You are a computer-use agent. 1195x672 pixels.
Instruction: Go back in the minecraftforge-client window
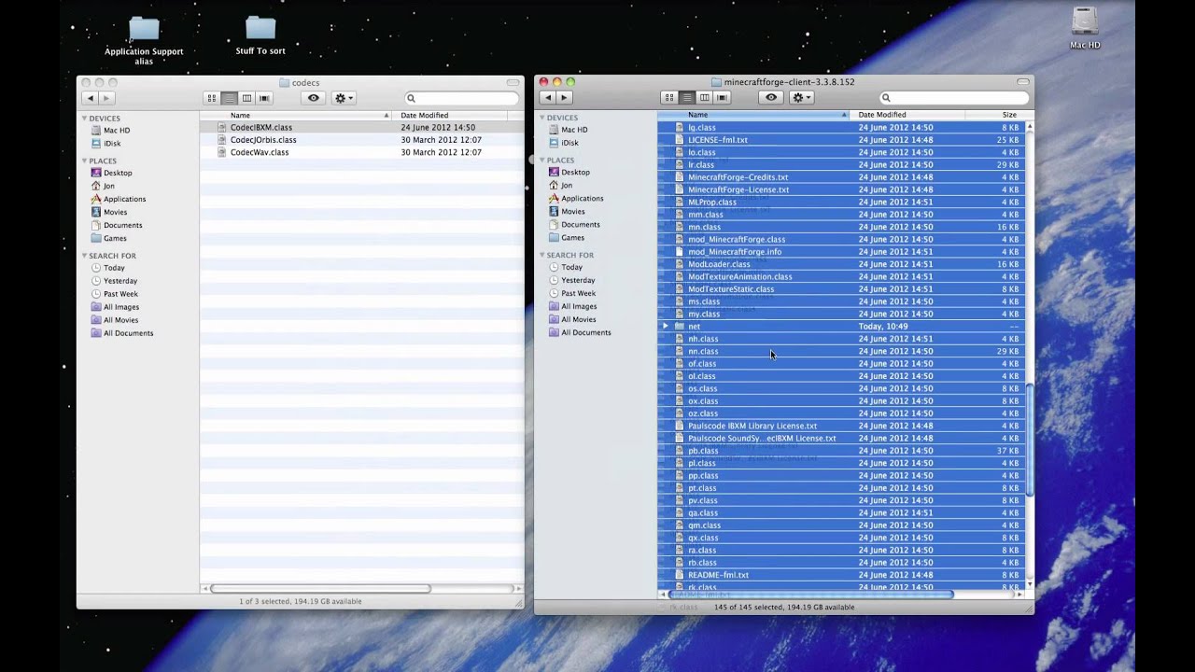(548, 97)
